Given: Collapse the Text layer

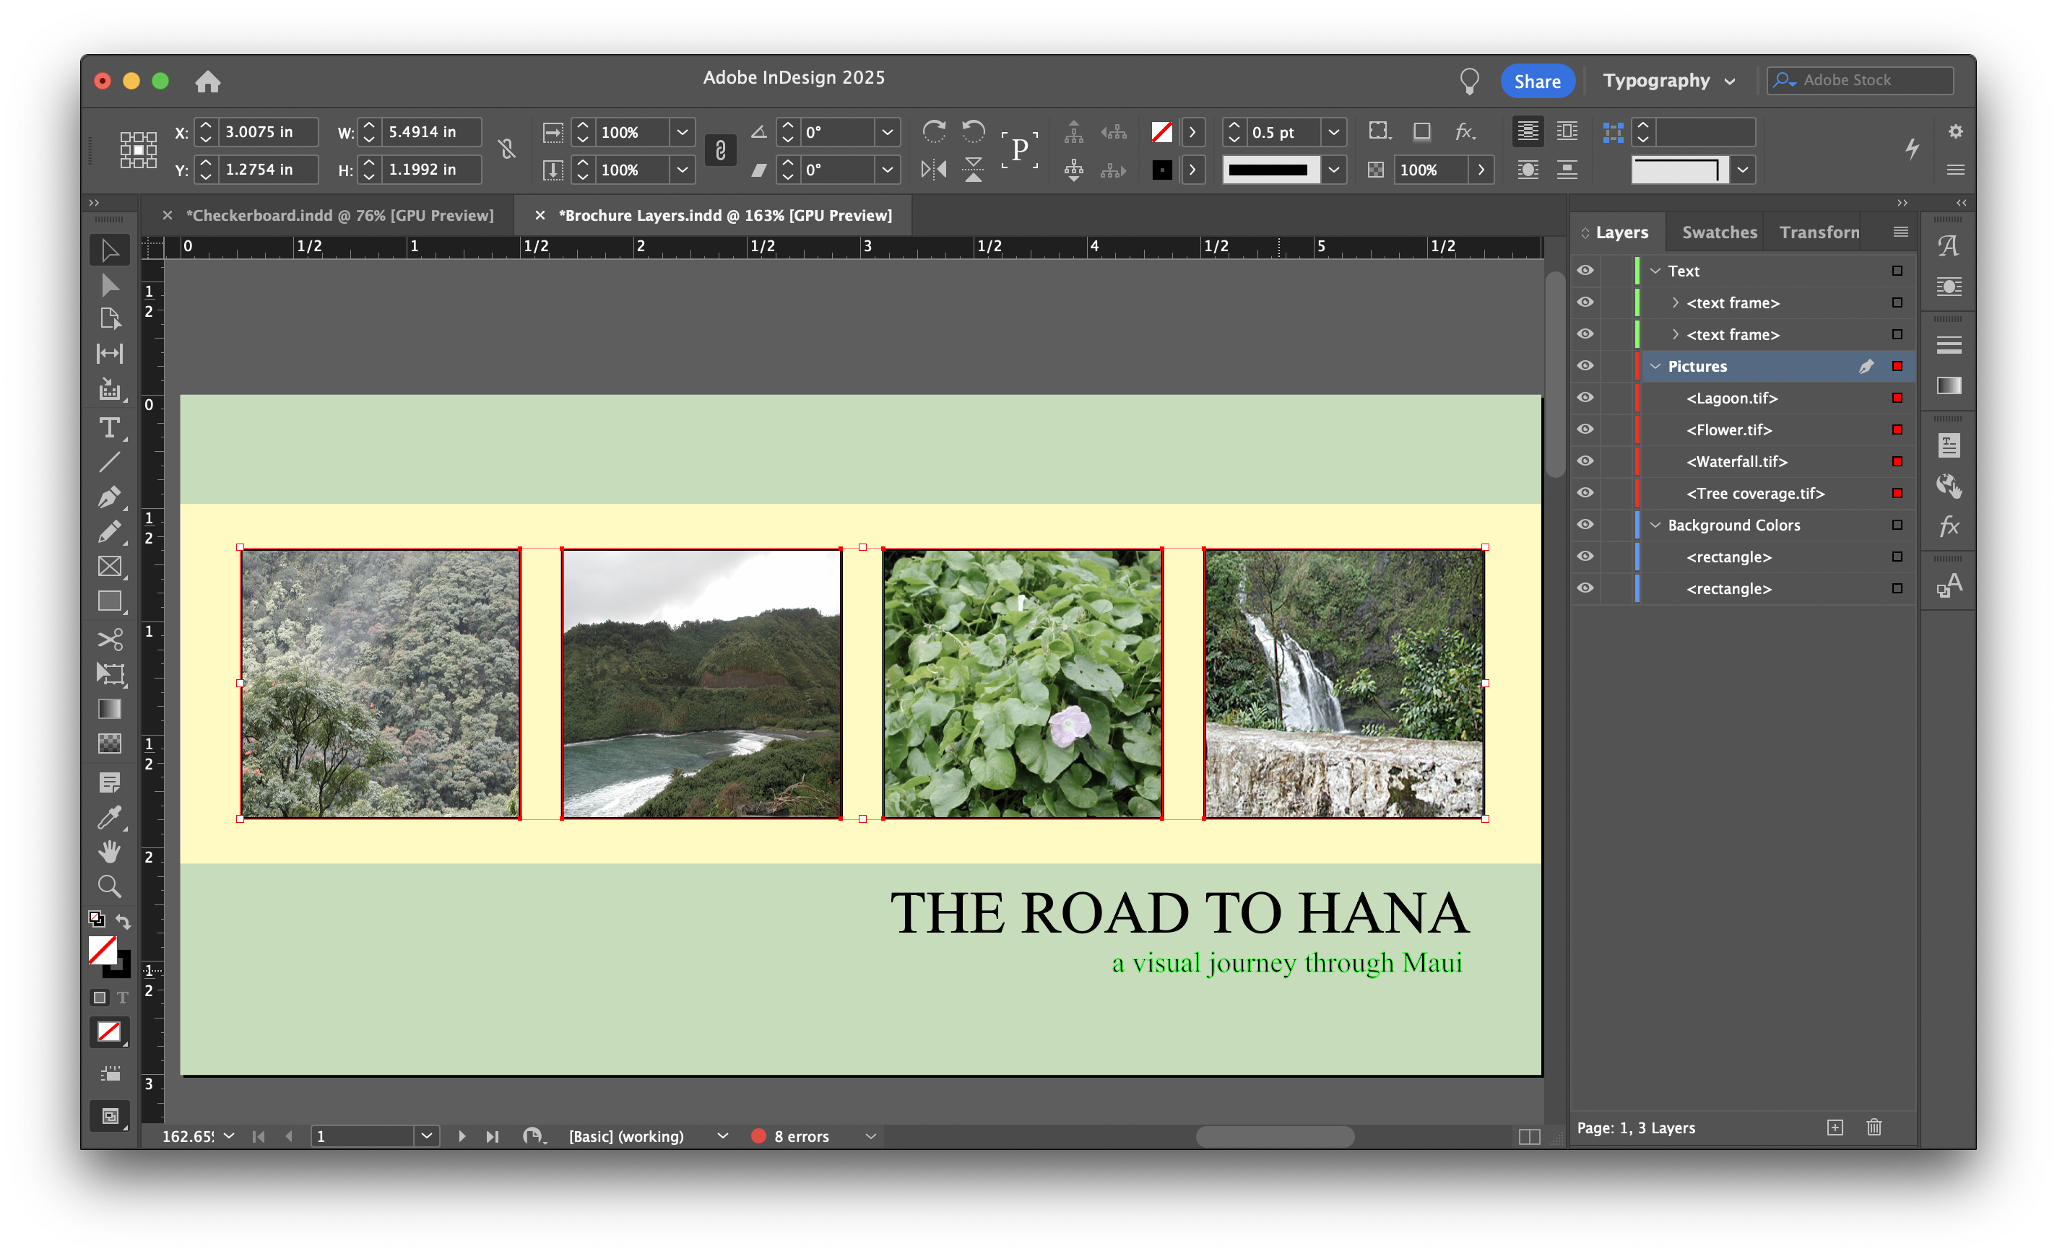Looking at the screenshot, I should point(1655,271).
